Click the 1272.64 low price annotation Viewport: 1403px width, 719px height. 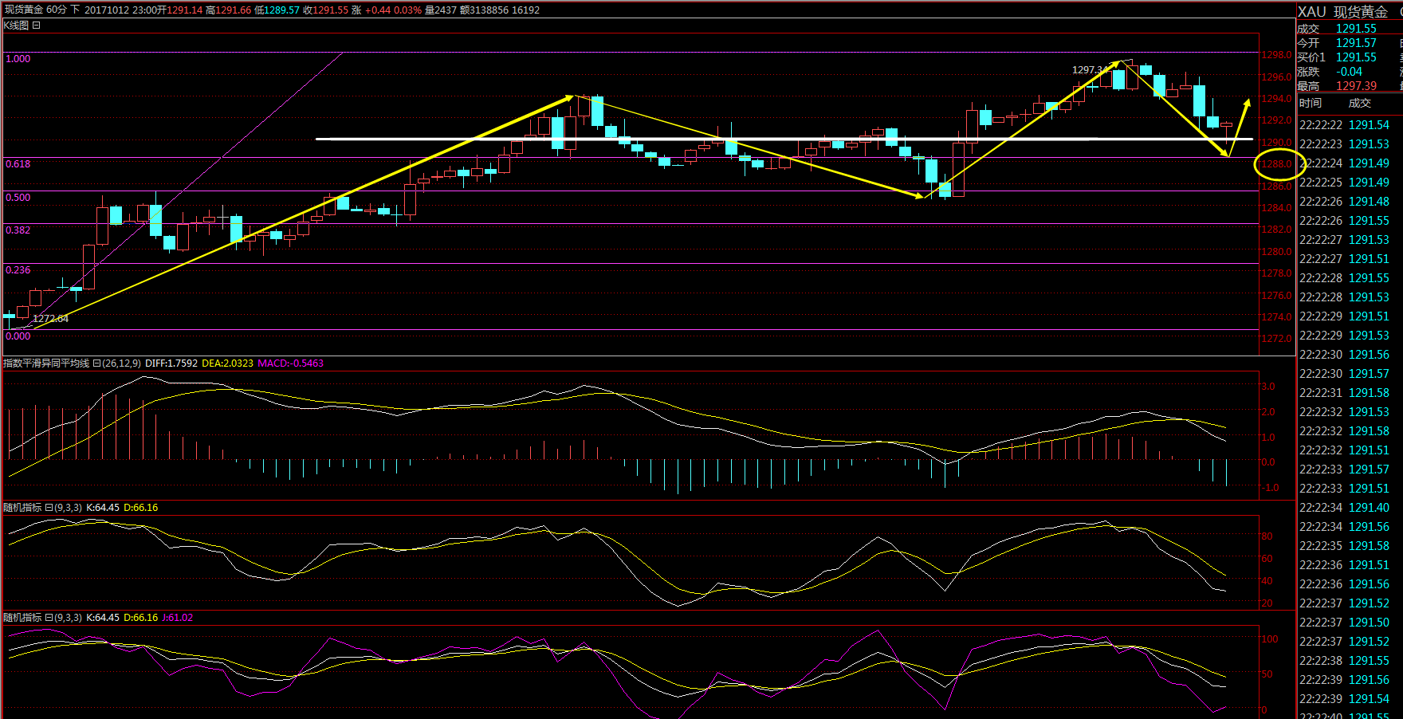pos(51,319)
